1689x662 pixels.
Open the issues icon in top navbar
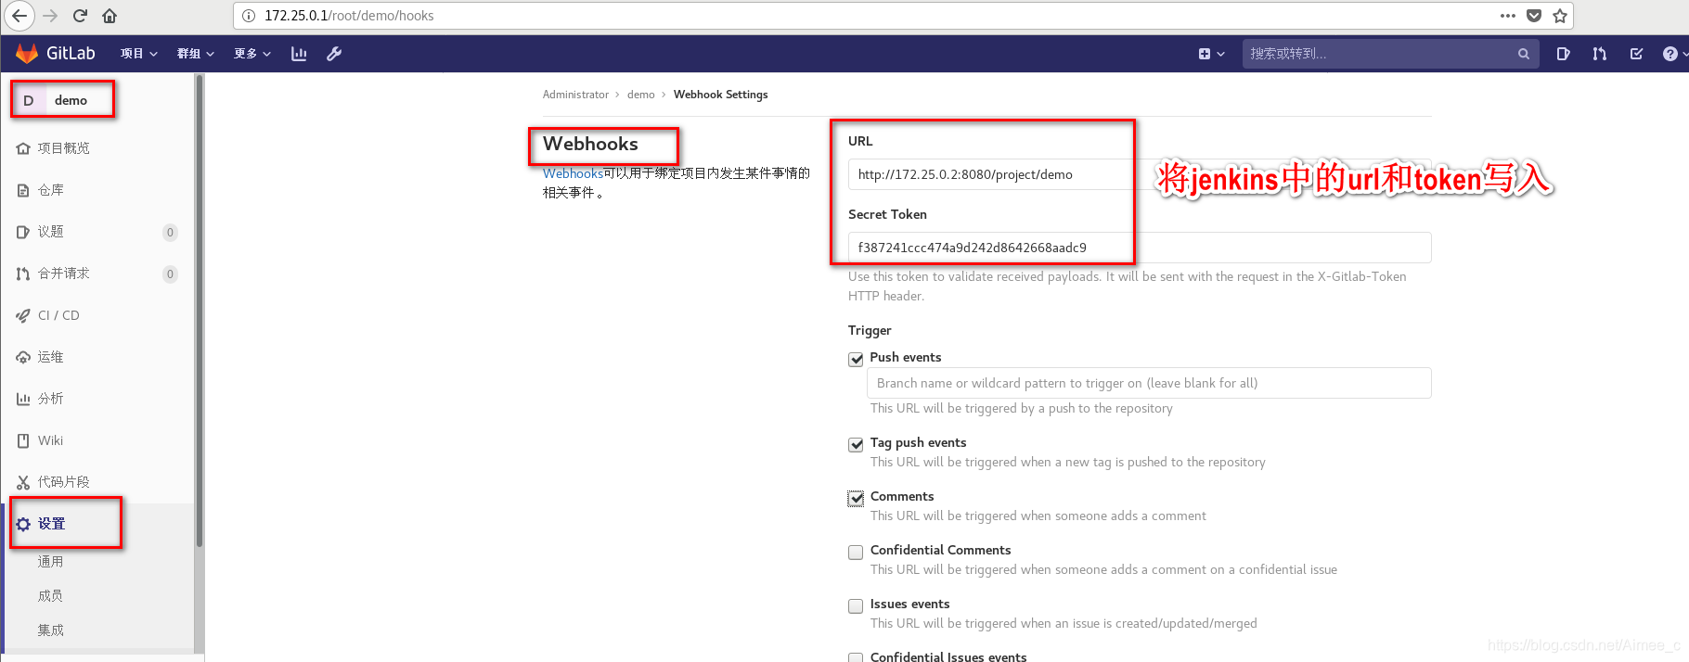point(1563,54)
